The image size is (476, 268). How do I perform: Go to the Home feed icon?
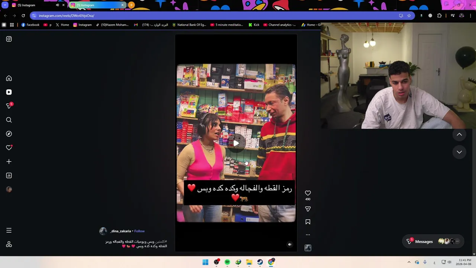click(x=9, y=79)
